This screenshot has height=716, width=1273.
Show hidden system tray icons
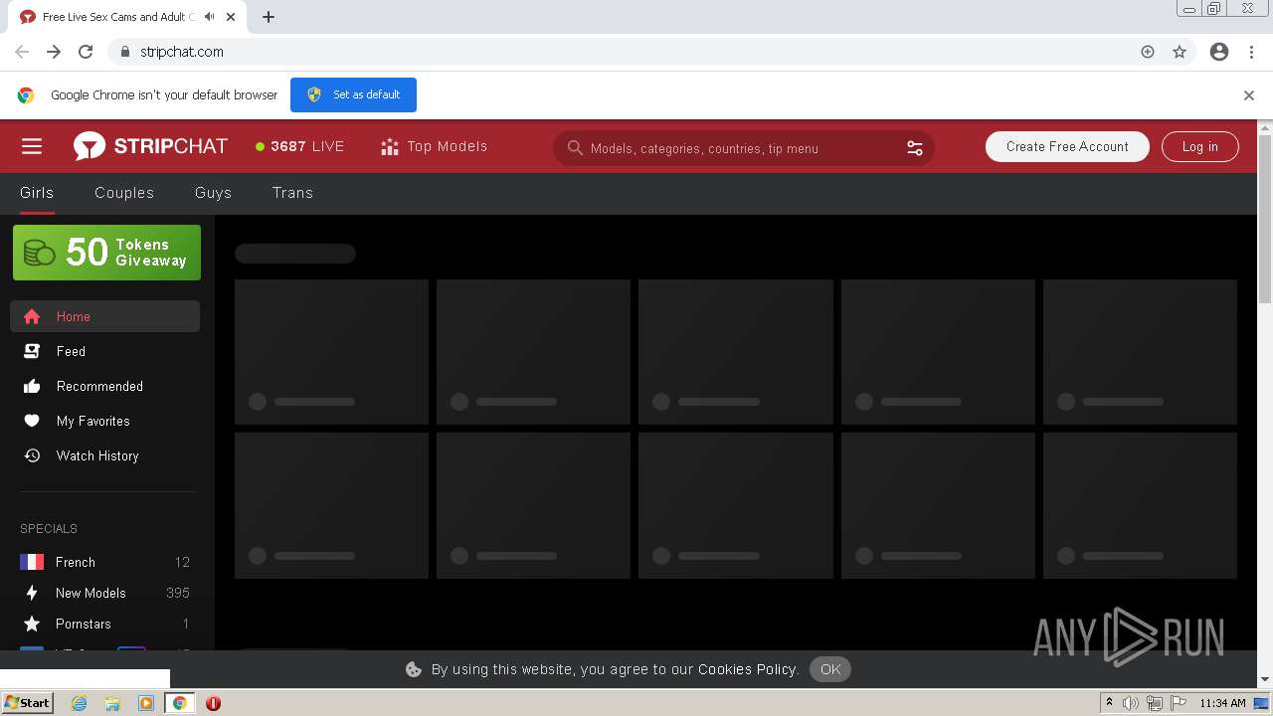click(1109, 703)
